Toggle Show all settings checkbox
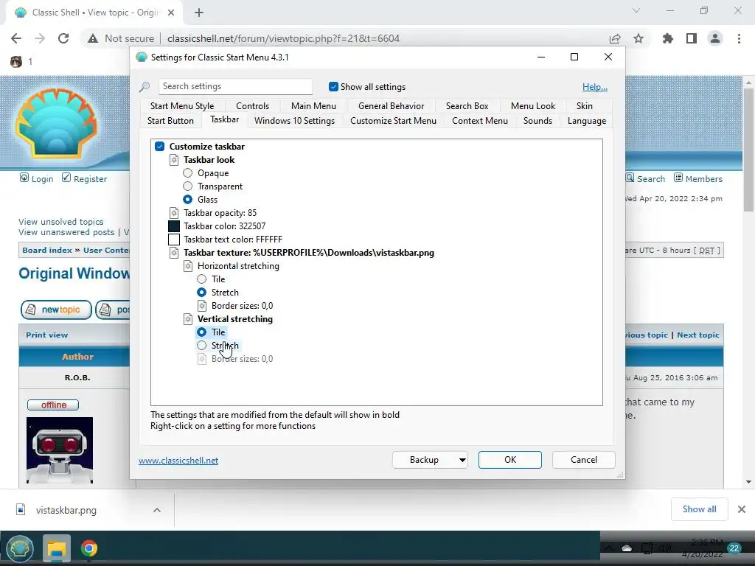Image resolution: width=755 pixels, height=566 pixels. click(333, 87)
